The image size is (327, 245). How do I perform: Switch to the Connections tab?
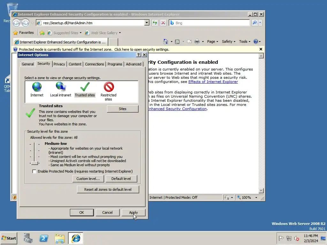[95, 64]
